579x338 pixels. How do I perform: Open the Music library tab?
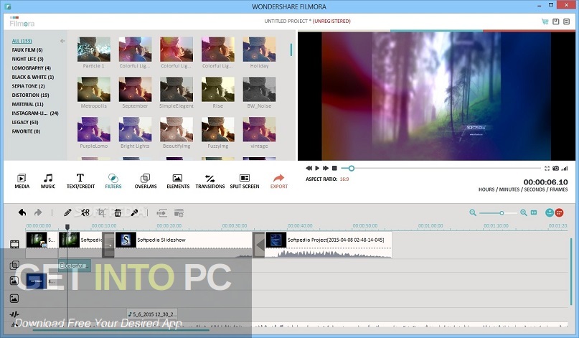pos(48,181)
